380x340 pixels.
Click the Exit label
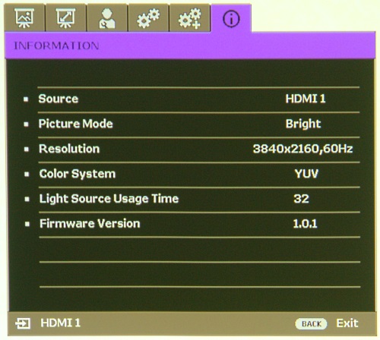(347, 323)
